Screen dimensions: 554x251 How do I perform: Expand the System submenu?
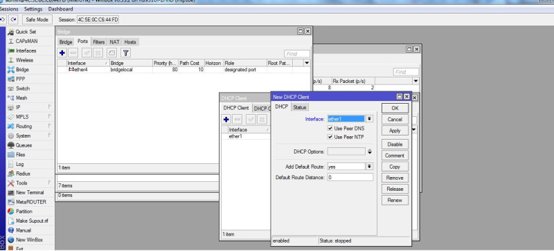(x=49, y=136)
